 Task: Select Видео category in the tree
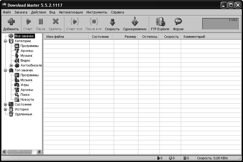coord(25,60)
